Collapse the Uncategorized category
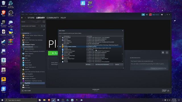Image resolution: width=182 pixels, height=102 pixels. (22, 47)
